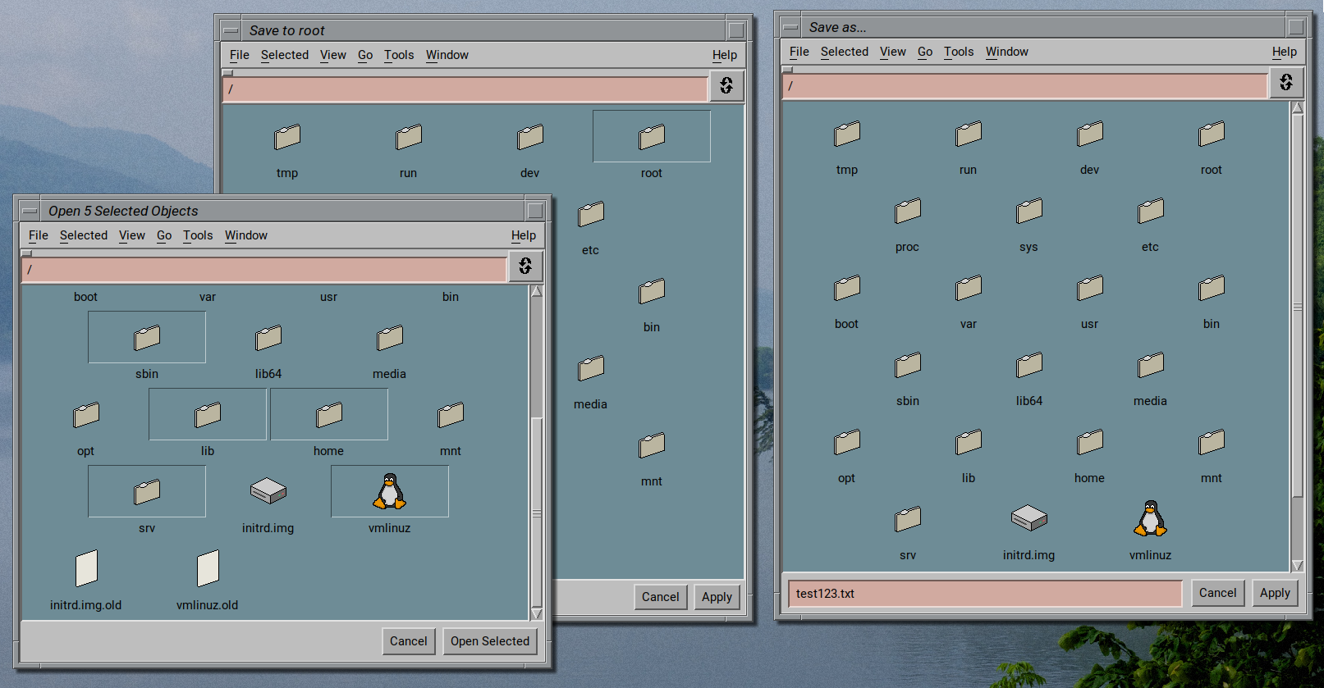
Task: Click the Open Selected button
Action: click(489, 641)
